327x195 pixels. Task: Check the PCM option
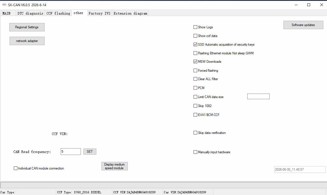point(196,88)
